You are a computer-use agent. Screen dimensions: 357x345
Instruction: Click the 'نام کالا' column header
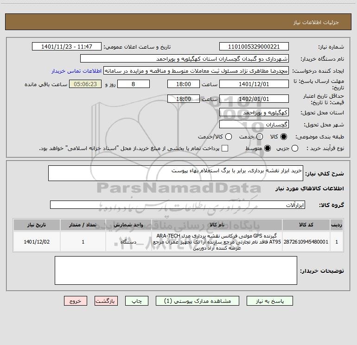tap(217, 225)
